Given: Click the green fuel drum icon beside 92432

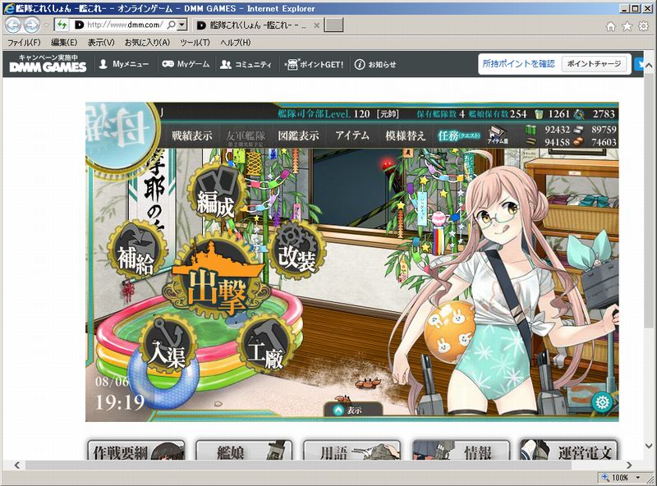Looking at the screenshot, I should [531, 130].
